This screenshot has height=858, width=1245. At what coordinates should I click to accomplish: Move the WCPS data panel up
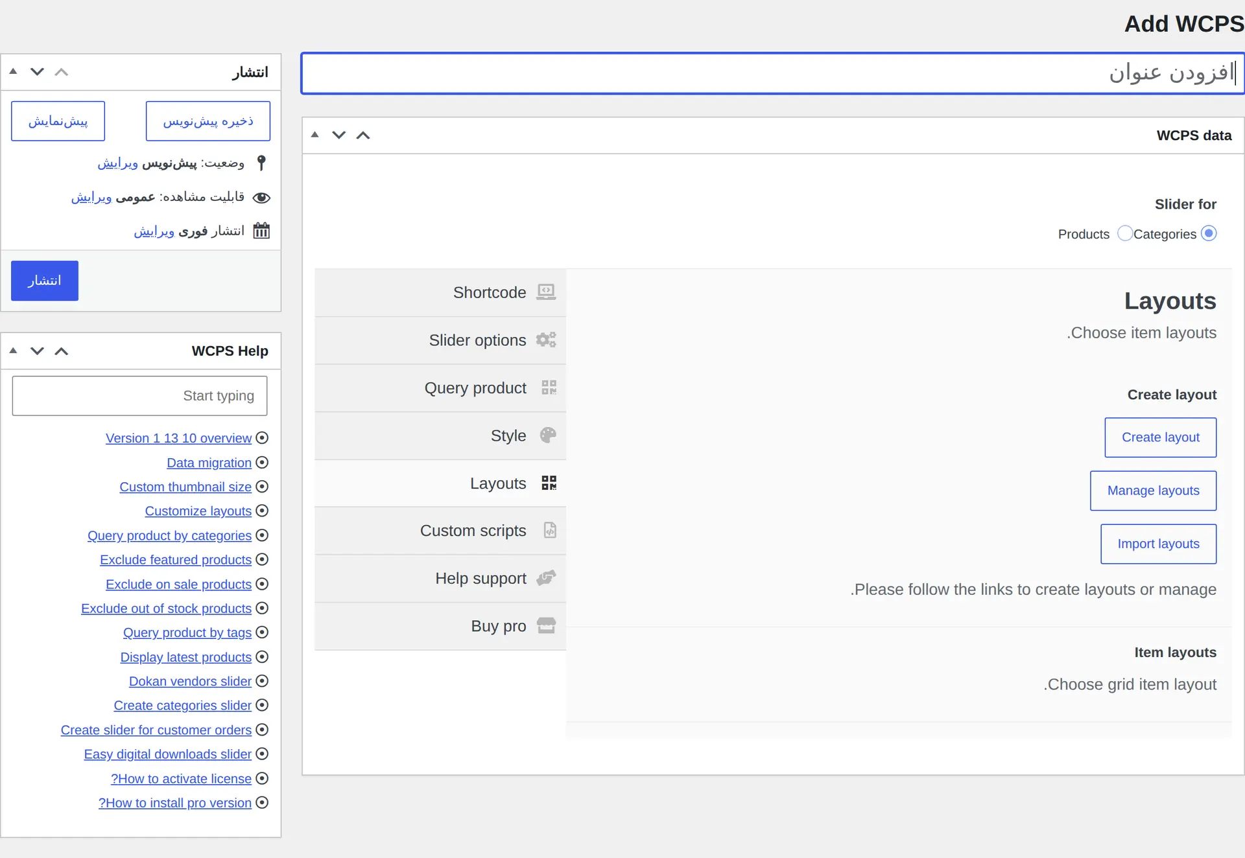click(x=363, y=135)
